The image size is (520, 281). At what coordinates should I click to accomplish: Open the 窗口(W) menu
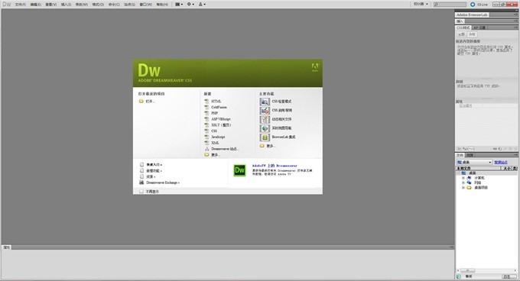click(145, 5)
